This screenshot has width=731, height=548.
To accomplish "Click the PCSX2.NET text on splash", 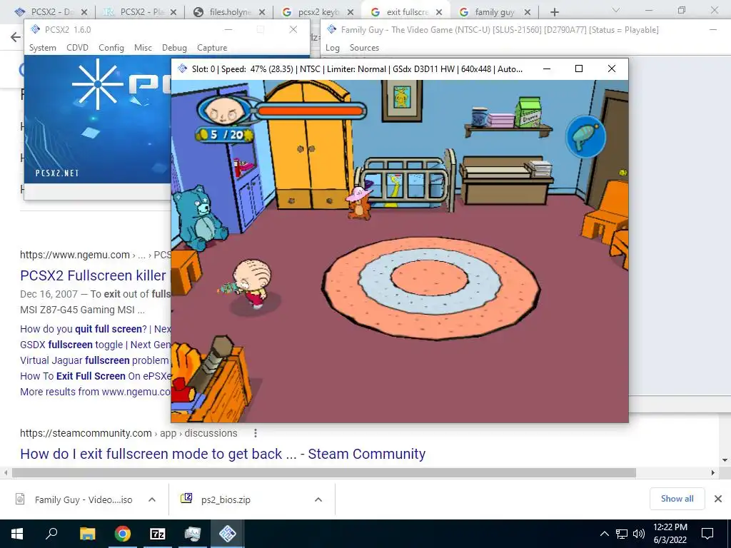I will click(57, 173).
